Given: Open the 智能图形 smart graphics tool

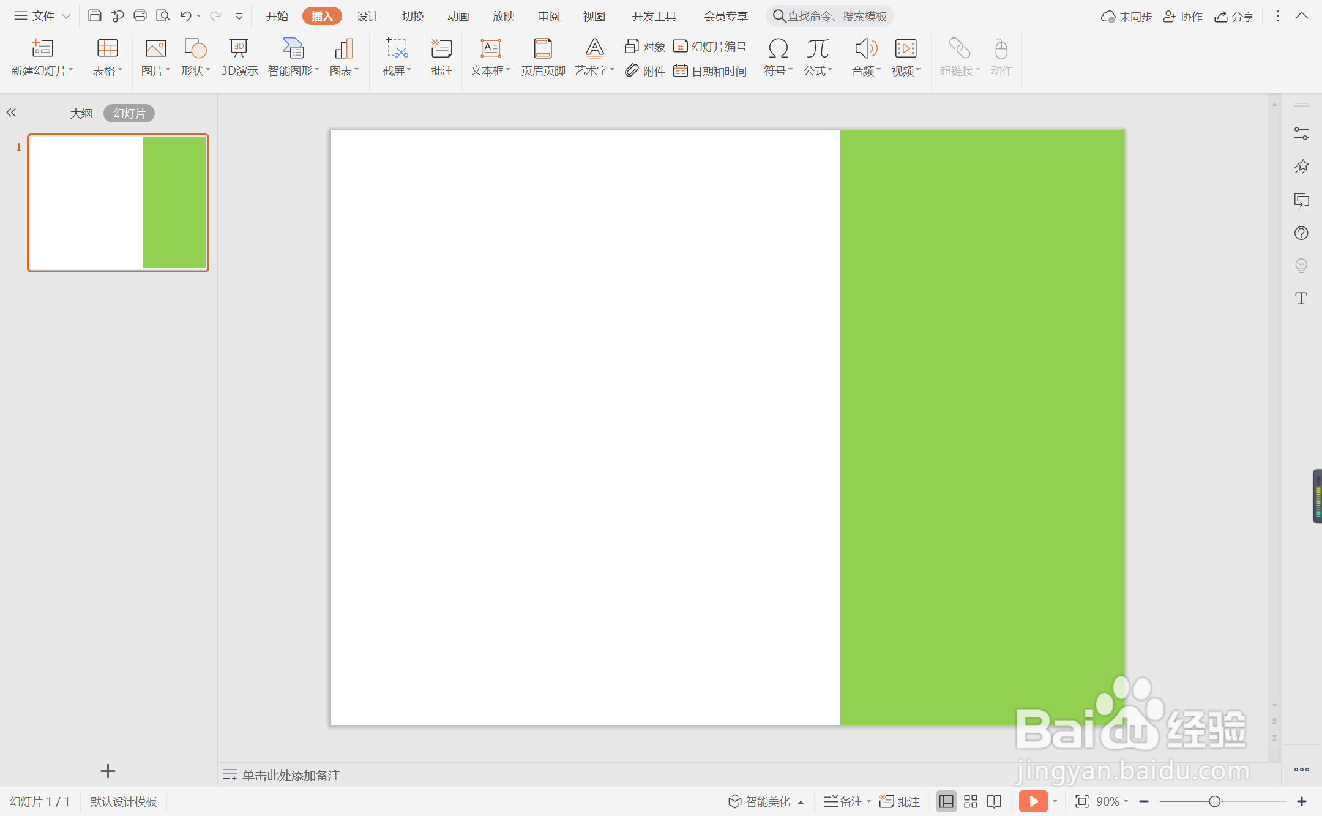Looking at the screenshot, I should (293, 49).
